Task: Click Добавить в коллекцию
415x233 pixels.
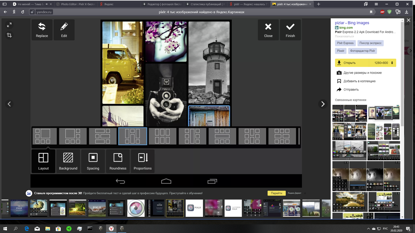Action: 356,81
